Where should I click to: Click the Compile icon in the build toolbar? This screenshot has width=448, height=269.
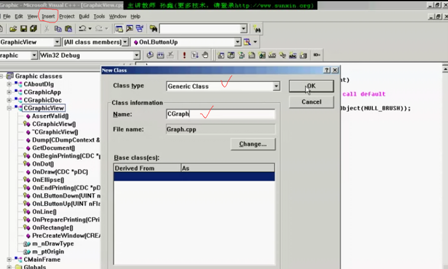pos(150,55)
